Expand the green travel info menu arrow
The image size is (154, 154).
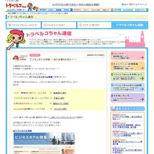(147, 10)
